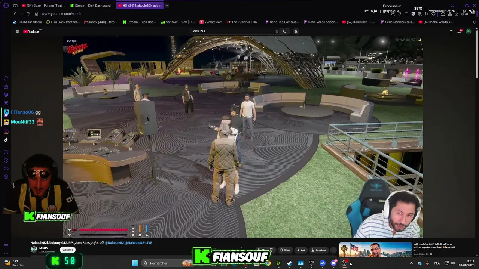Open Série Top Boy bookmark
Viewport: 479px width, 269px height.
pos(281,22)
